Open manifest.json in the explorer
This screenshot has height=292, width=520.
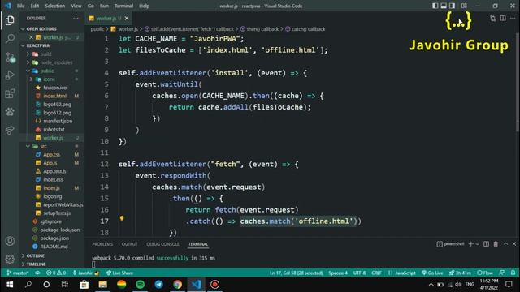pos(58,121)
